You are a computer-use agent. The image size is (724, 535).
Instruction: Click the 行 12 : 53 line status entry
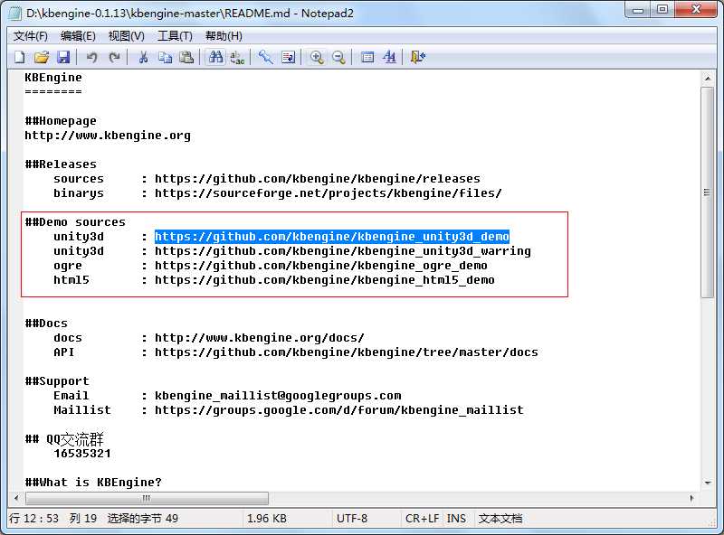(33, 519)
